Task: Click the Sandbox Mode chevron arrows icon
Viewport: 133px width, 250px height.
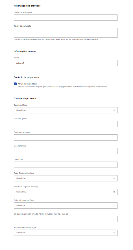Action: point(114,110)
